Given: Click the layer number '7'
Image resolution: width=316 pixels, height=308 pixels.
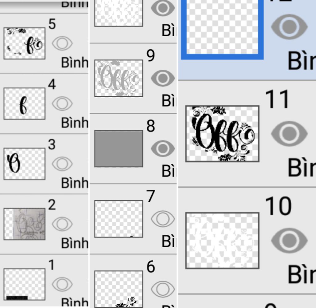Looking at the screenshot, I should click(151, 196).
